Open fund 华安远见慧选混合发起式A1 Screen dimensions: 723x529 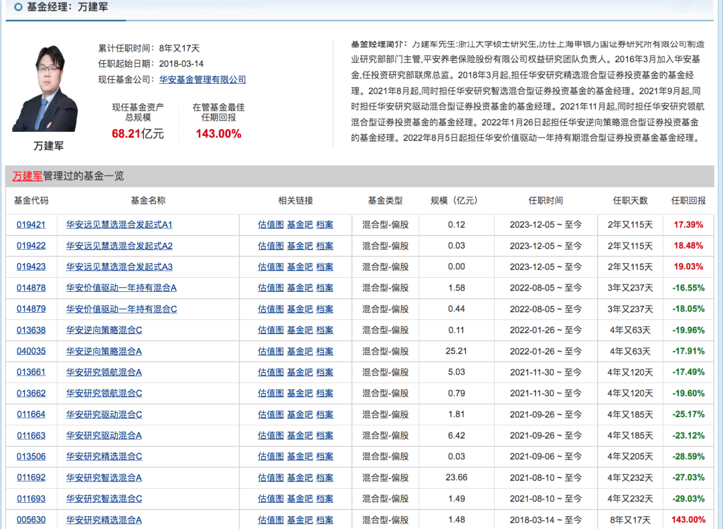(x=119, y=224)
